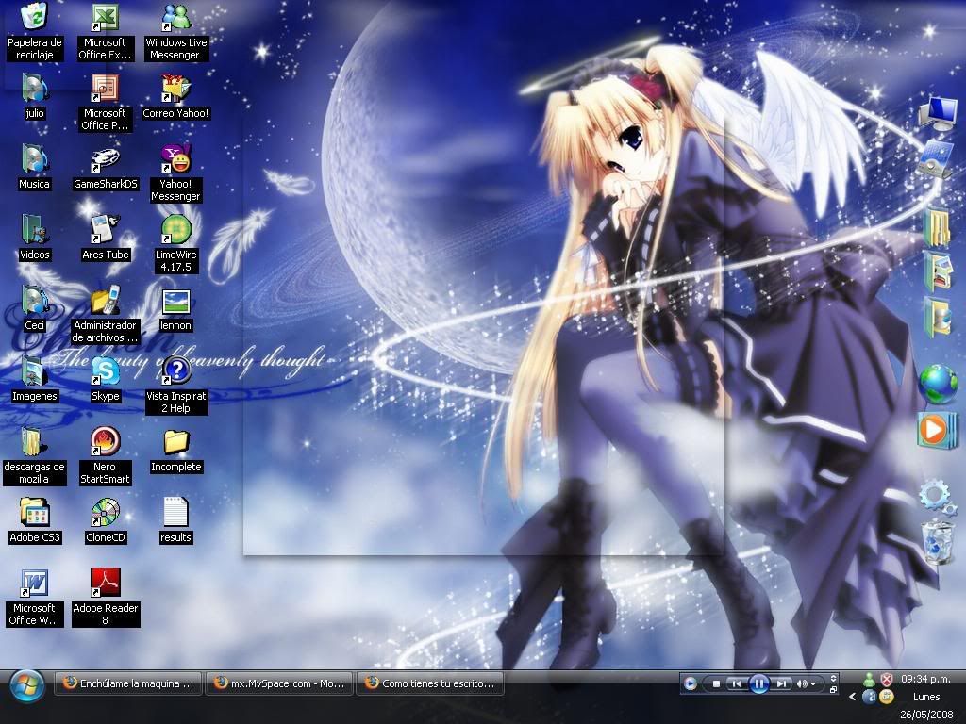Open the drive icon in side dock
This screenshot has height=724, width=966.
pyautogui.click(x=937, y=158)
